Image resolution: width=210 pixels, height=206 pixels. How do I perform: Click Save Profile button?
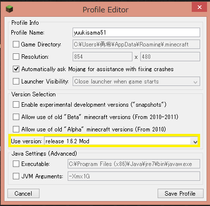coord(180,194)
